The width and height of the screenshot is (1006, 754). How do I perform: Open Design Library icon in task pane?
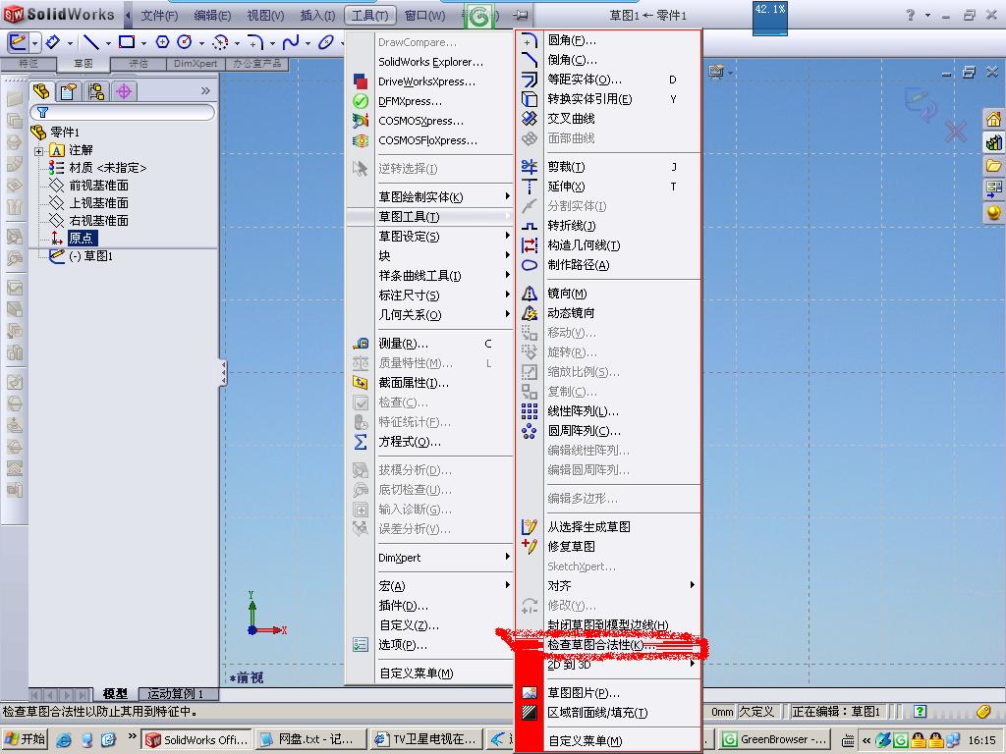(994, 142)
